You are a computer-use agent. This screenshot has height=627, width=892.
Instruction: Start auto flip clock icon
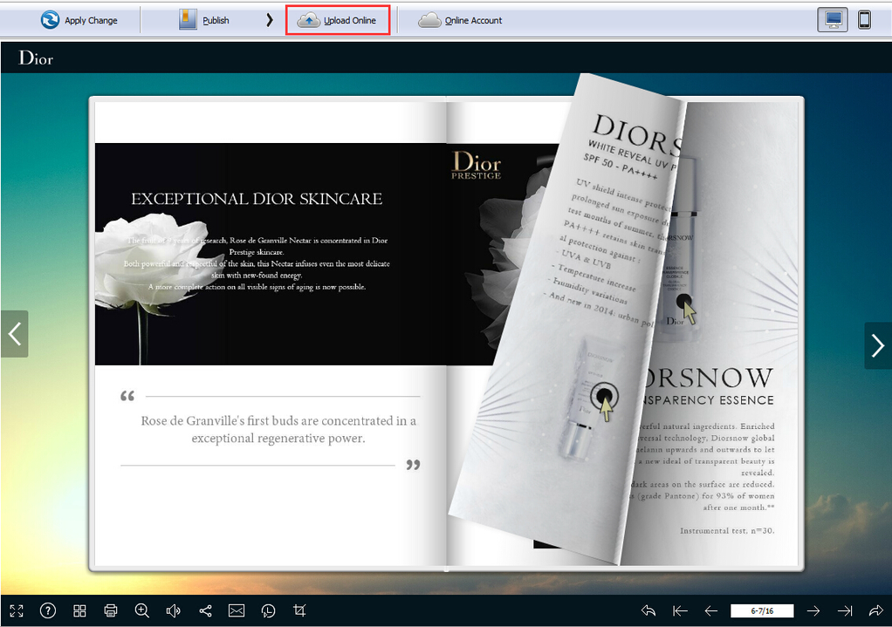[268, 610]
